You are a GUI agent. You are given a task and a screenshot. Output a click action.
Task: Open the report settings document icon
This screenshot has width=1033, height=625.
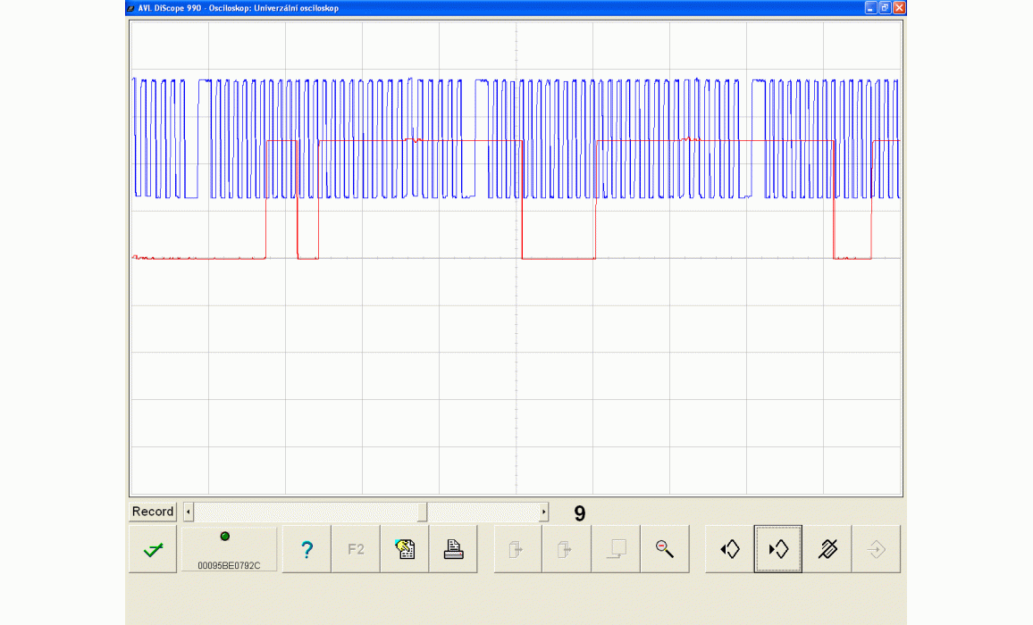point(405,550)
